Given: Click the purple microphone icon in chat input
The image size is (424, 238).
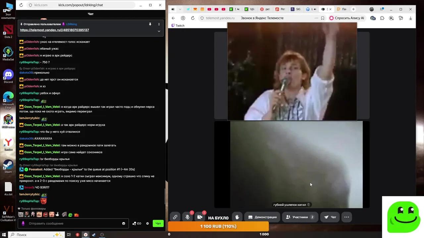Looking at the screenshot, I should (23, 223).
